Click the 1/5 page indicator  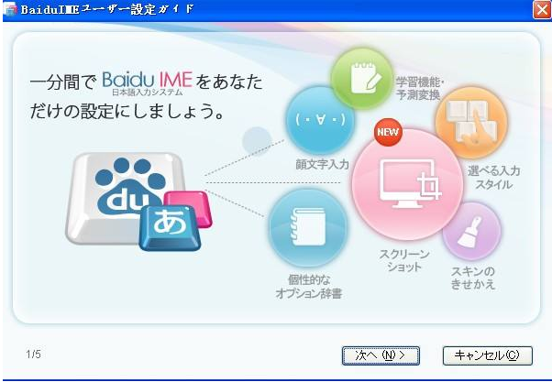[x=32, y=354]
